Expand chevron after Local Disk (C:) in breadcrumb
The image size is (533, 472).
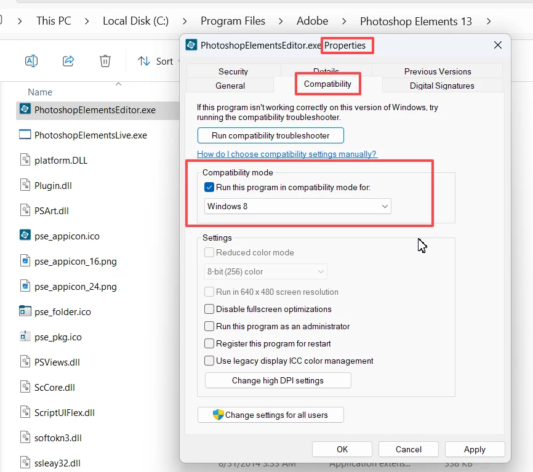pos(185,21)
